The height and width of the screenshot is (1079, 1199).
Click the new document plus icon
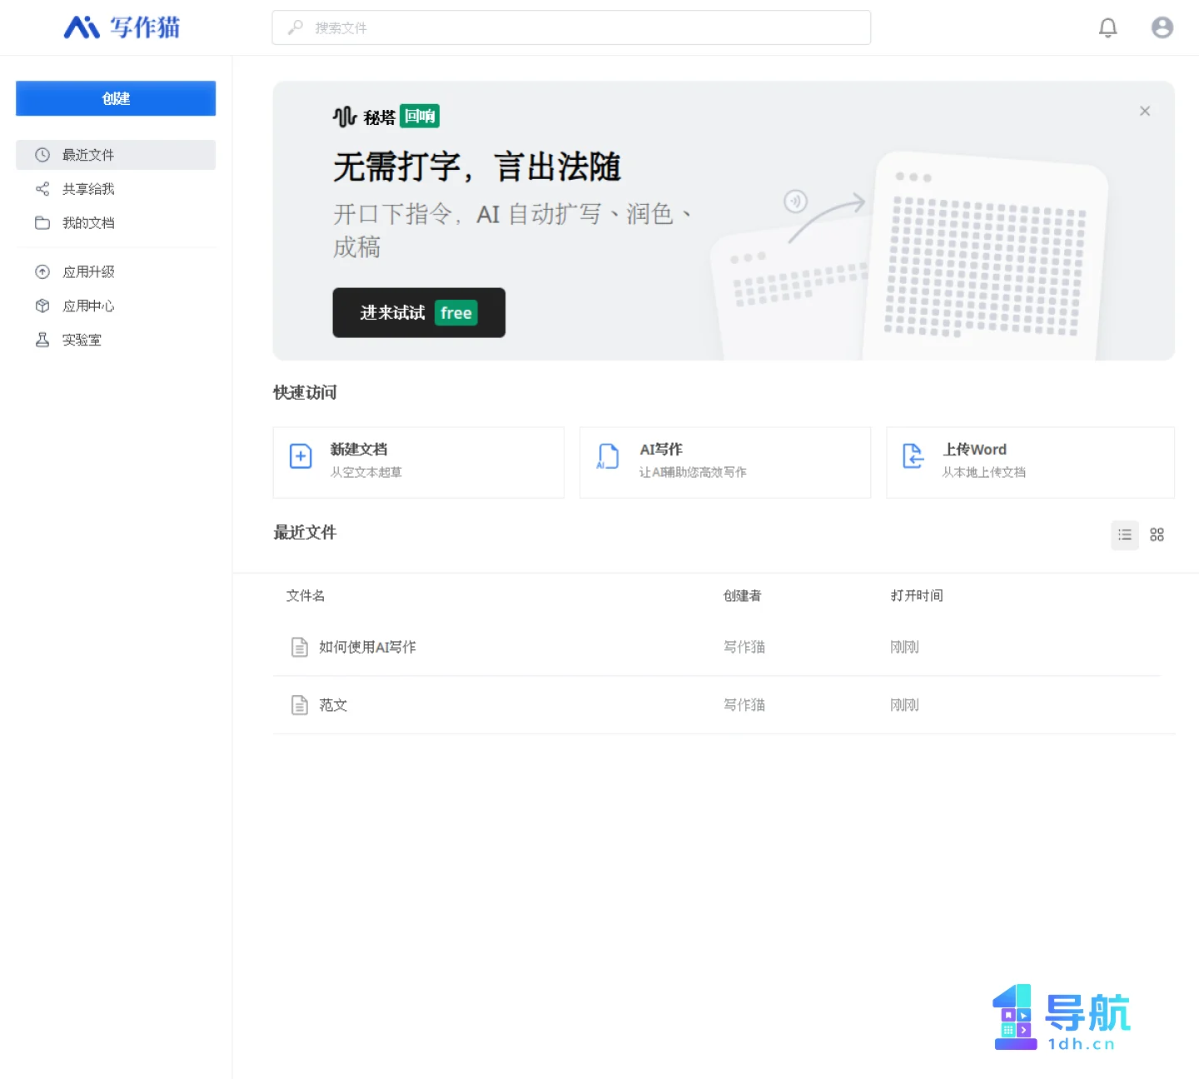coord(301,456)
